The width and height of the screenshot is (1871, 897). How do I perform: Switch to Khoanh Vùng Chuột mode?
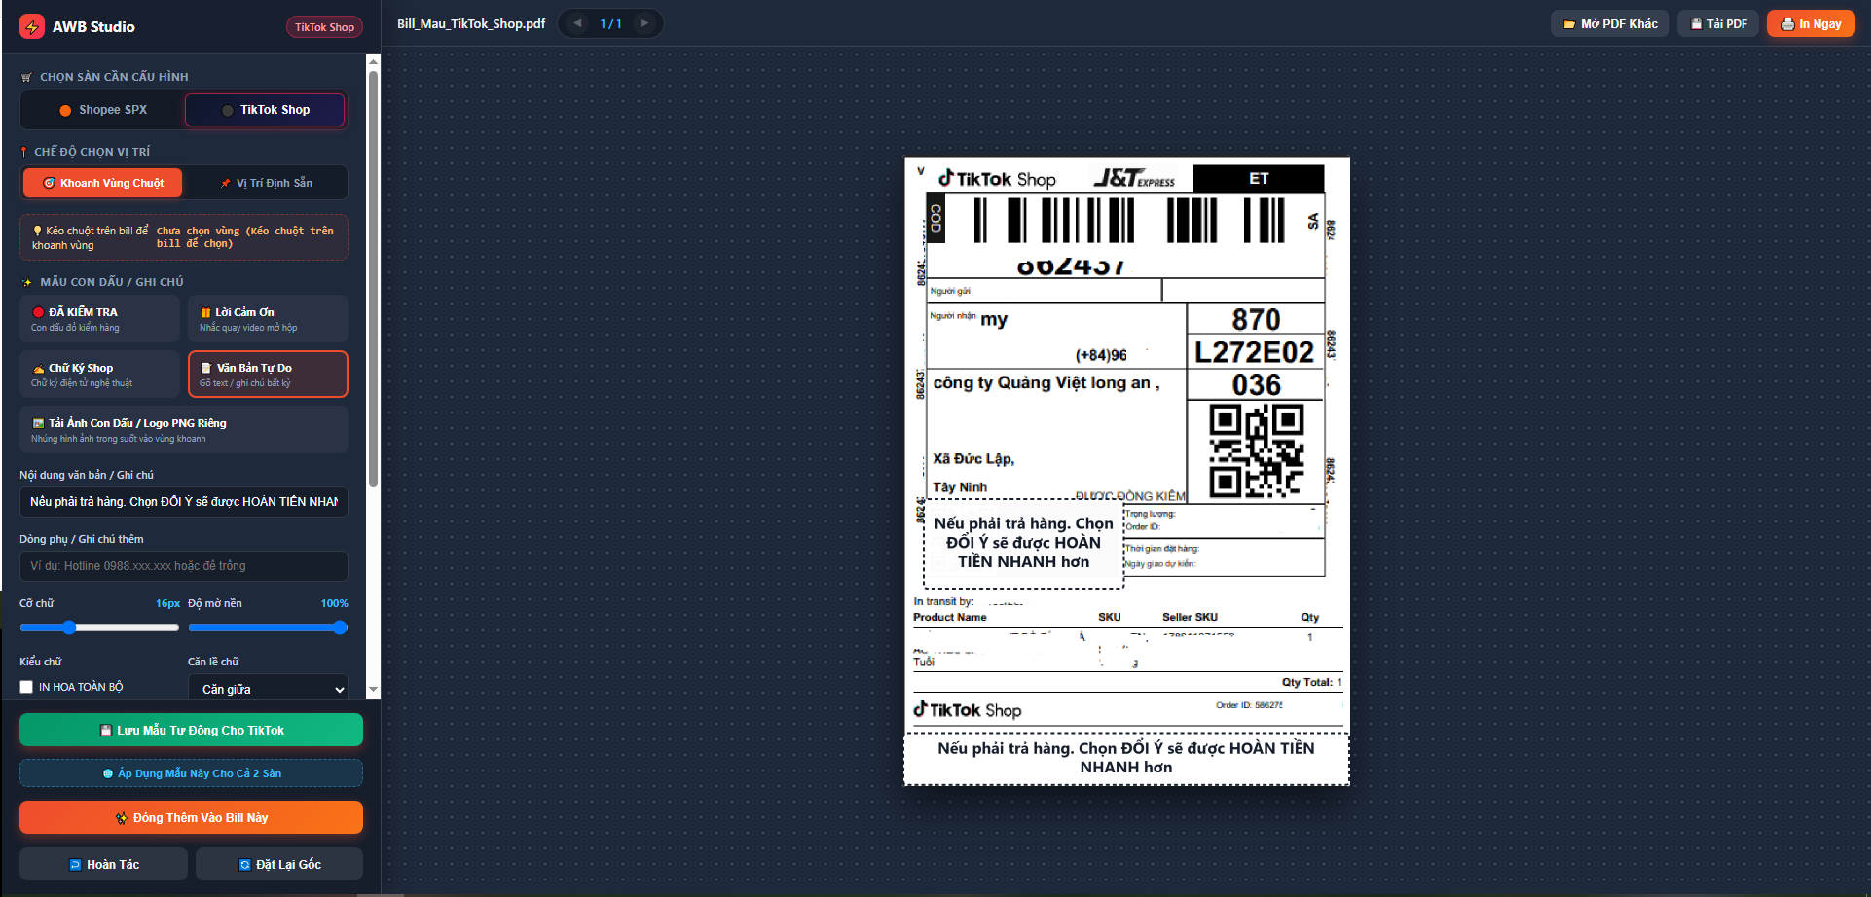[x=102, y=183]
